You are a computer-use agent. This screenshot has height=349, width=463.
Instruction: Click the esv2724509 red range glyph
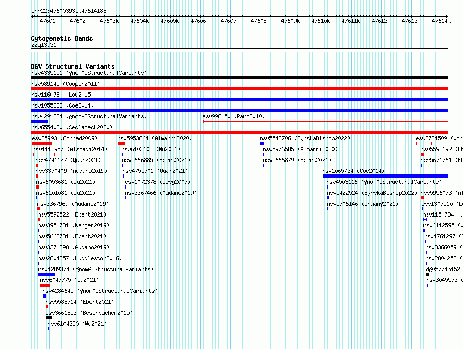click(x=424, y=143)
